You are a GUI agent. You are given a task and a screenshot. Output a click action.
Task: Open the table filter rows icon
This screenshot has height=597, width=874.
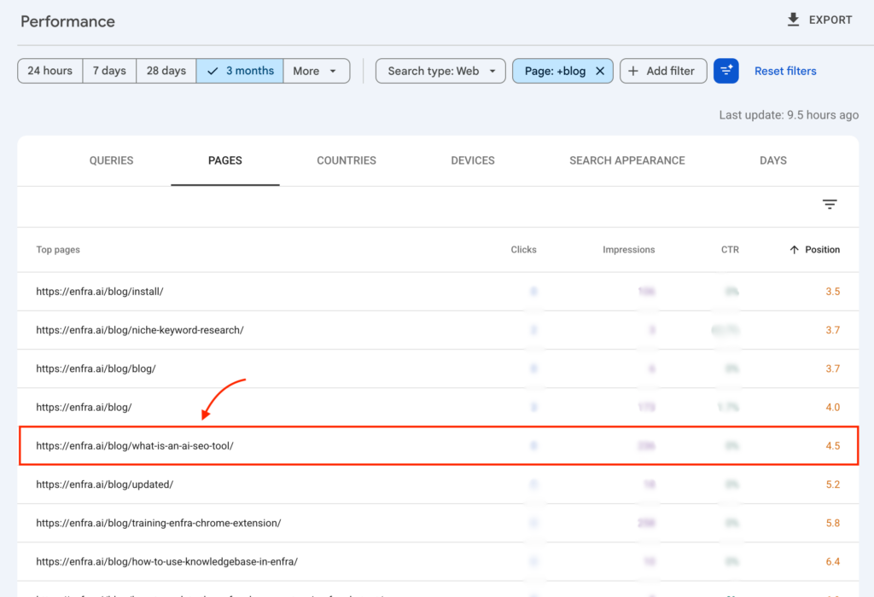(830, 205)
